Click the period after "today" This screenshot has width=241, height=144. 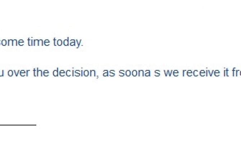click(x=82, y=42)
